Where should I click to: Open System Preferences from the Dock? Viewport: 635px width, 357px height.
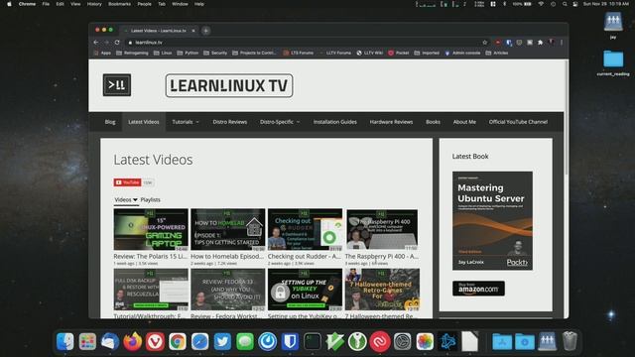pyautogui.click(x=402, y=341)
